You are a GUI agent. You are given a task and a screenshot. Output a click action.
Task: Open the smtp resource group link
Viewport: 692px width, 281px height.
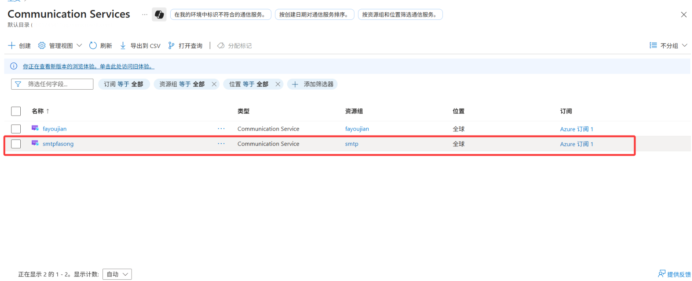coord(352,144)
